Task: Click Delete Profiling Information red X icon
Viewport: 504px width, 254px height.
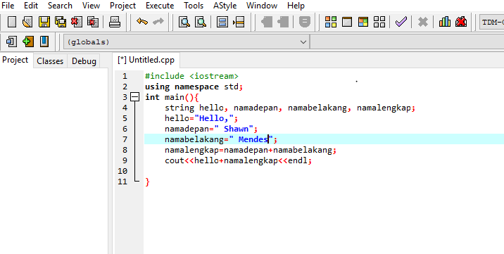Action: pos(461,22)
